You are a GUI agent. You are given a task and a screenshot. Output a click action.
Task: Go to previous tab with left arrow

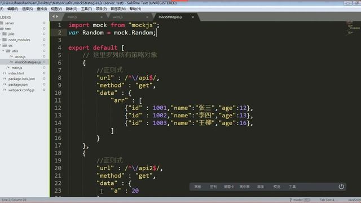click(54, 16)
